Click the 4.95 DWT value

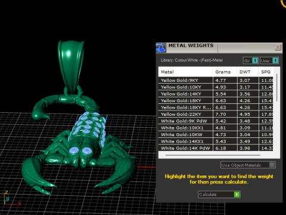(x=245, y=114)
